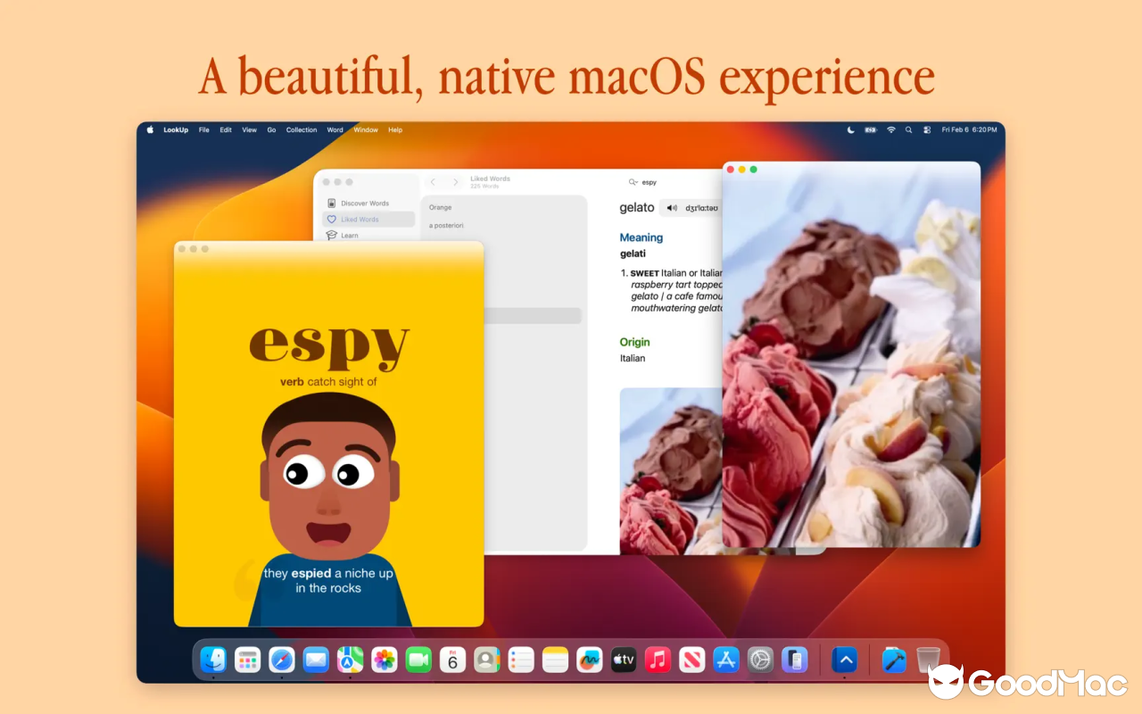Play gelato pronunciation speaker button

pos(671,208)
